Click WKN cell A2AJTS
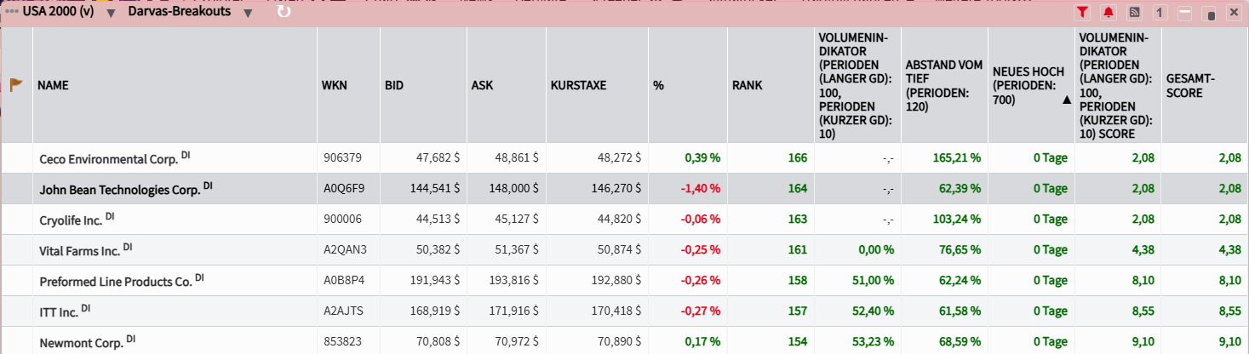 coord(343,311)
